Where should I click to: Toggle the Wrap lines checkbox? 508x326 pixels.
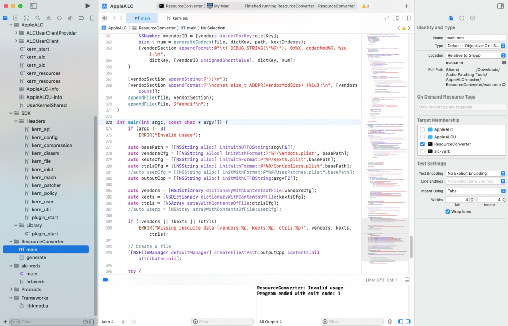(448, 212)
